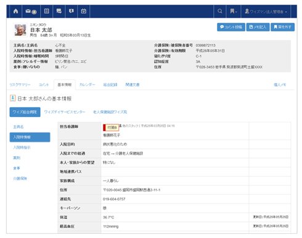Click the phone number 019-604-0757
Image resolution: width=302 pixels, height=238 pixels.
click(x=114, y=199)
